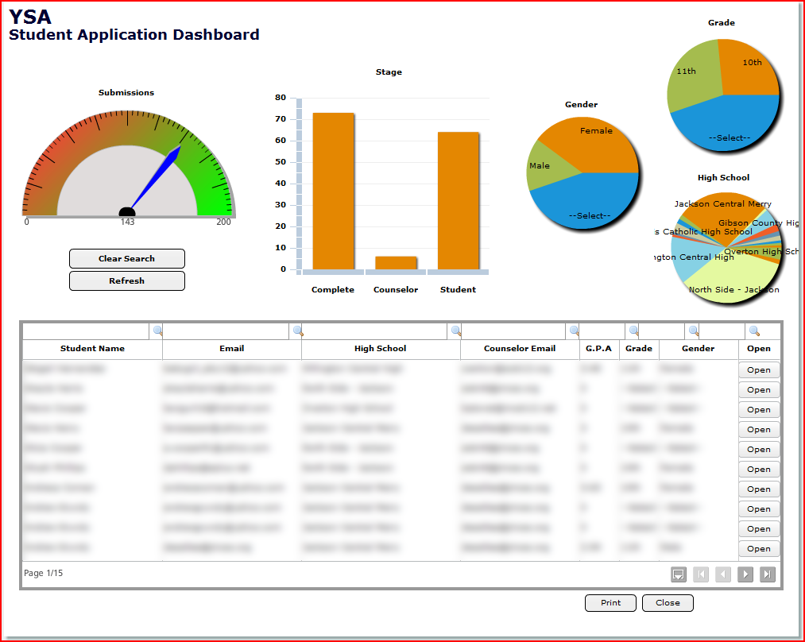
Task: Click the search icon above High School column
Action: point(456,331)
